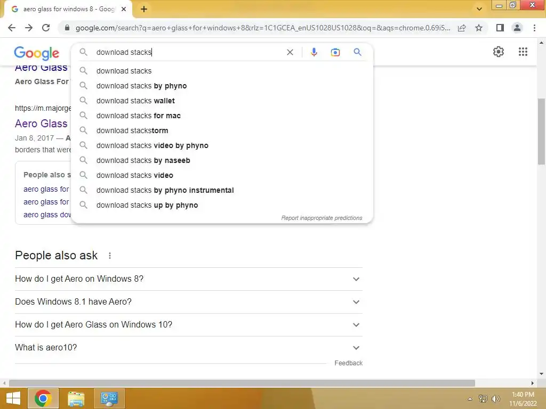The height and width of the screenshot is (409, 546).
Task: Open the tab search dropdown arrow
Action: 479,9
